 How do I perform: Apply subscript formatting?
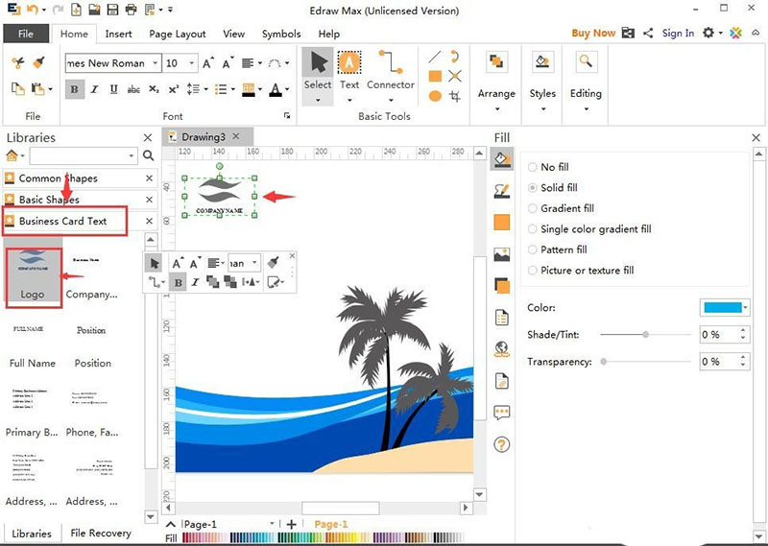(154, 89)
